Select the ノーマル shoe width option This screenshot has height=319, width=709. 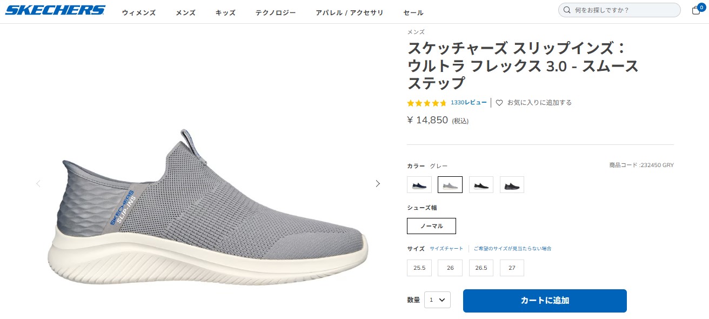[x=431, y=225]
